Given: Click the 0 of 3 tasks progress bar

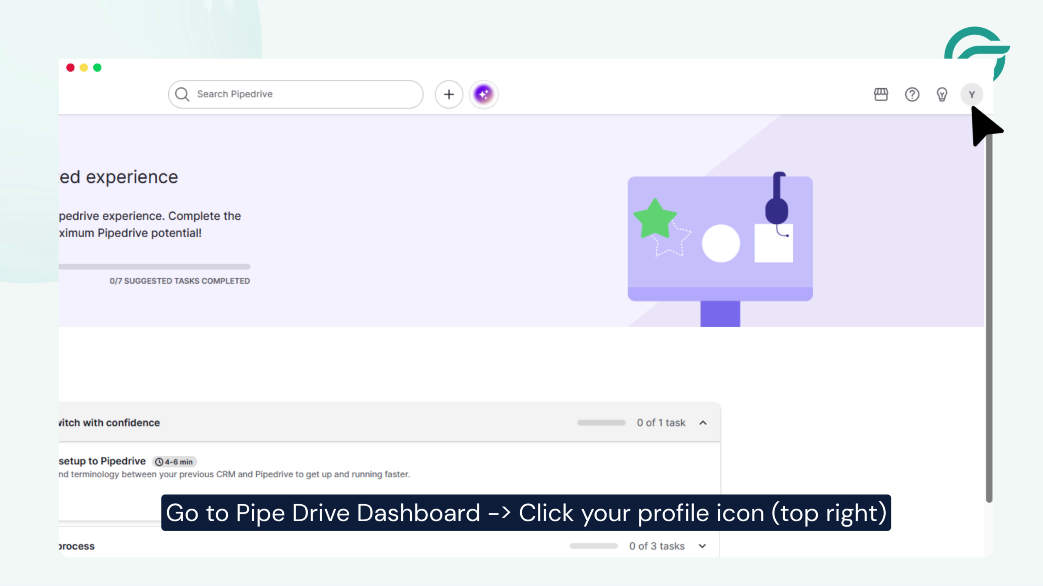Looking at the screenshot, I should tap(594, 546).
